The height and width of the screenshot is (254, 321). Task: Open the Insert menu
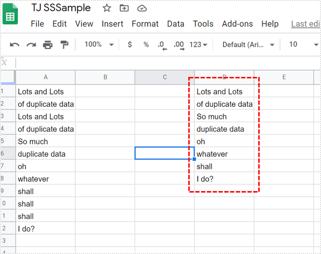point(112,24)
